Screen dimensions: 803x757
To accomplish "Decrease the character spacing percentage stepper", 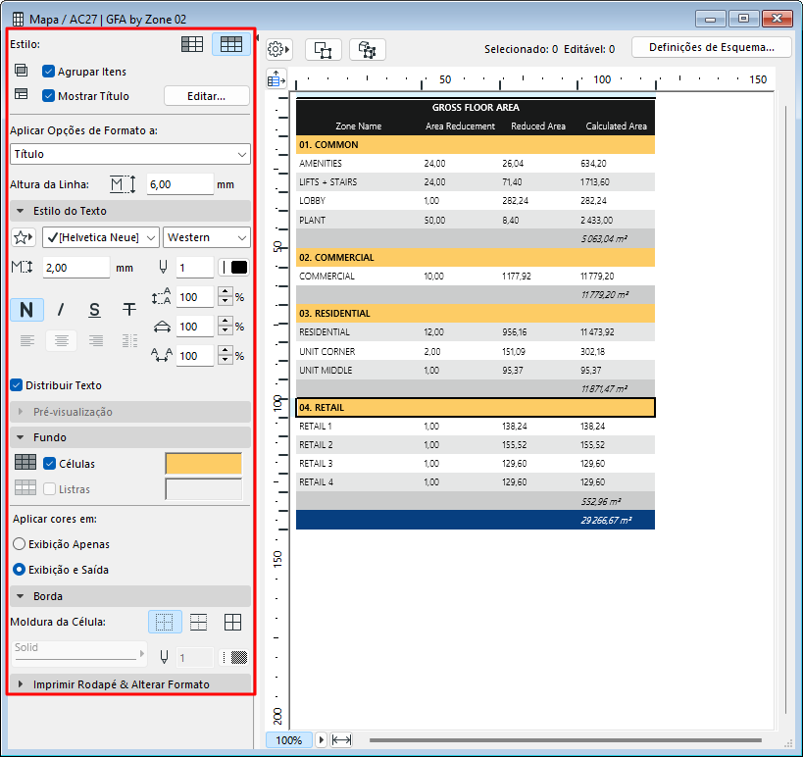I will pos(226,360).
